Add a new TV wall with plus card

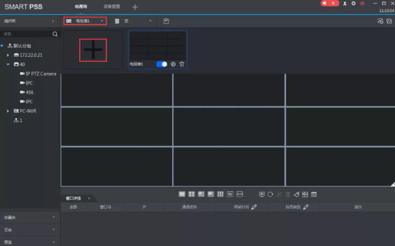(93, 50)
